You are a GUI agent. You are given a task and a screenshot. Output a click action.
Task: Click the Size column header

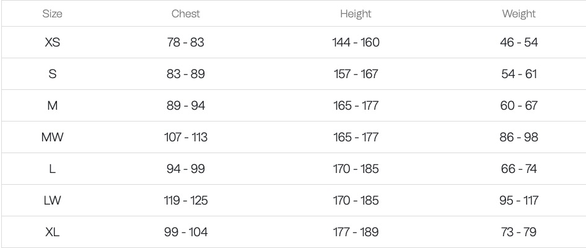coord(52,14)
